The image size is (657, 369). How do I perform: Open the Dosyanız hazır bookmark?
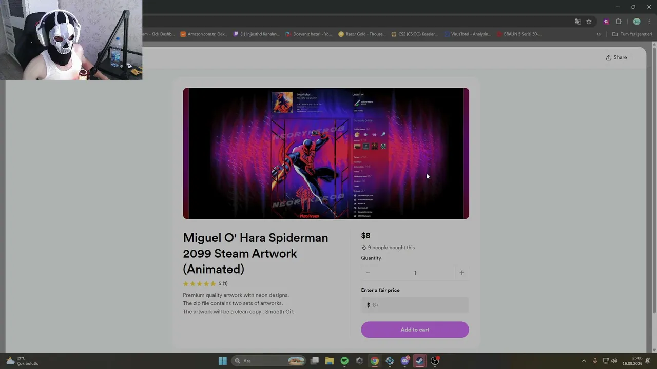coord(309,34)
